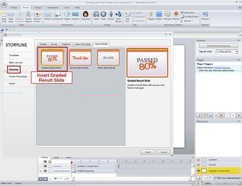
Task: Switch to the Graded tab
Action: [x=43, y=44]
